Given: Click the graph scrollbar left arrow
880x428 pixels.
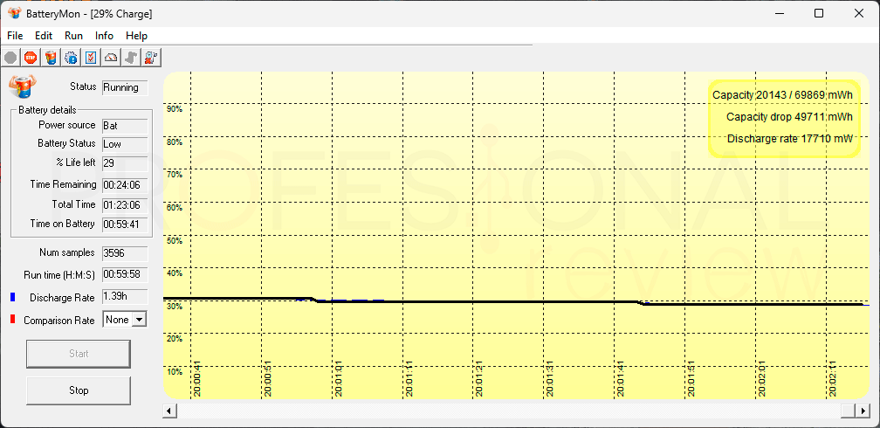Looking at the screenshot, I should 168,411.
